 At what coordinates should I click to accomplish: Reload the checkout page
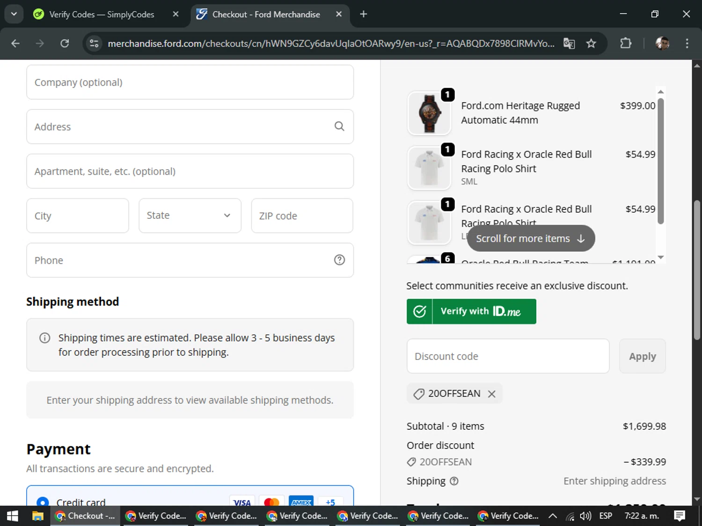click(65, 43)
